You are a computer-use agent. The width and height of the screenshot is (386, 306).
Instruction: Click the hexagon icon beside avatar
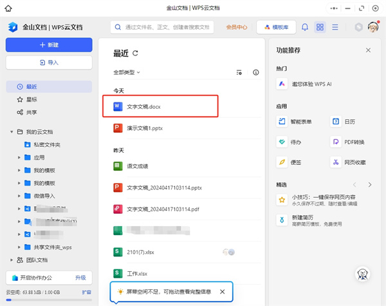(359, 27)
